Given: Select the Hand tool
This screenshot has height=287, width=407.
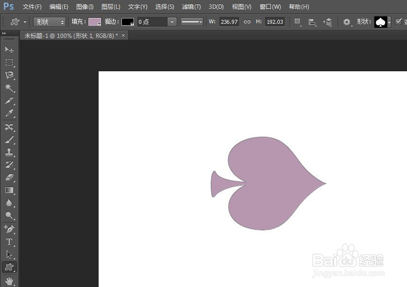Looking at the screenshot, I should pyautogui.click(x=9, y=281).
